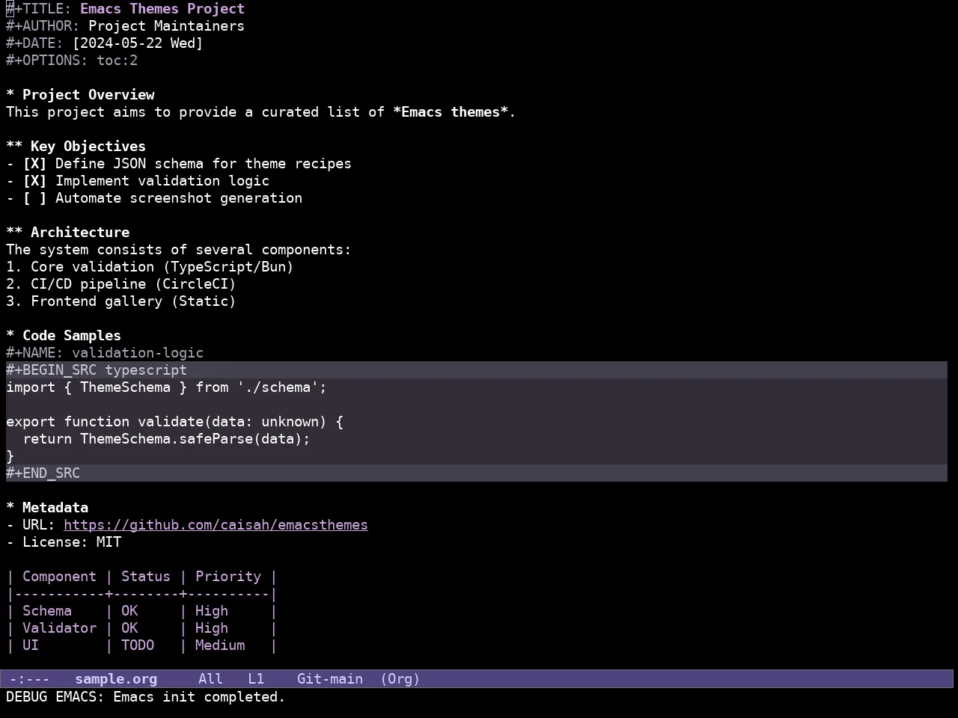Click the 'Status' table header cell
The width and height of the screenshot is (958, 718).
coord(146,577)
